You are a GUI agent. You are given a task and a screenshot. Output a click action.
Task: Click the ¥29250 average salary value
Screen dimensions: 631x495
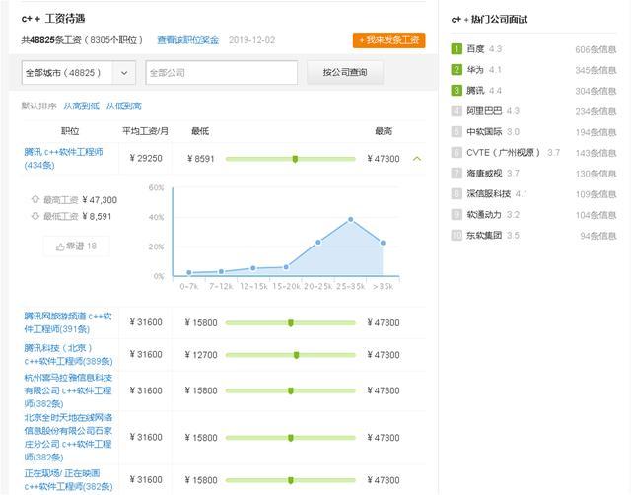coord(146,158)
